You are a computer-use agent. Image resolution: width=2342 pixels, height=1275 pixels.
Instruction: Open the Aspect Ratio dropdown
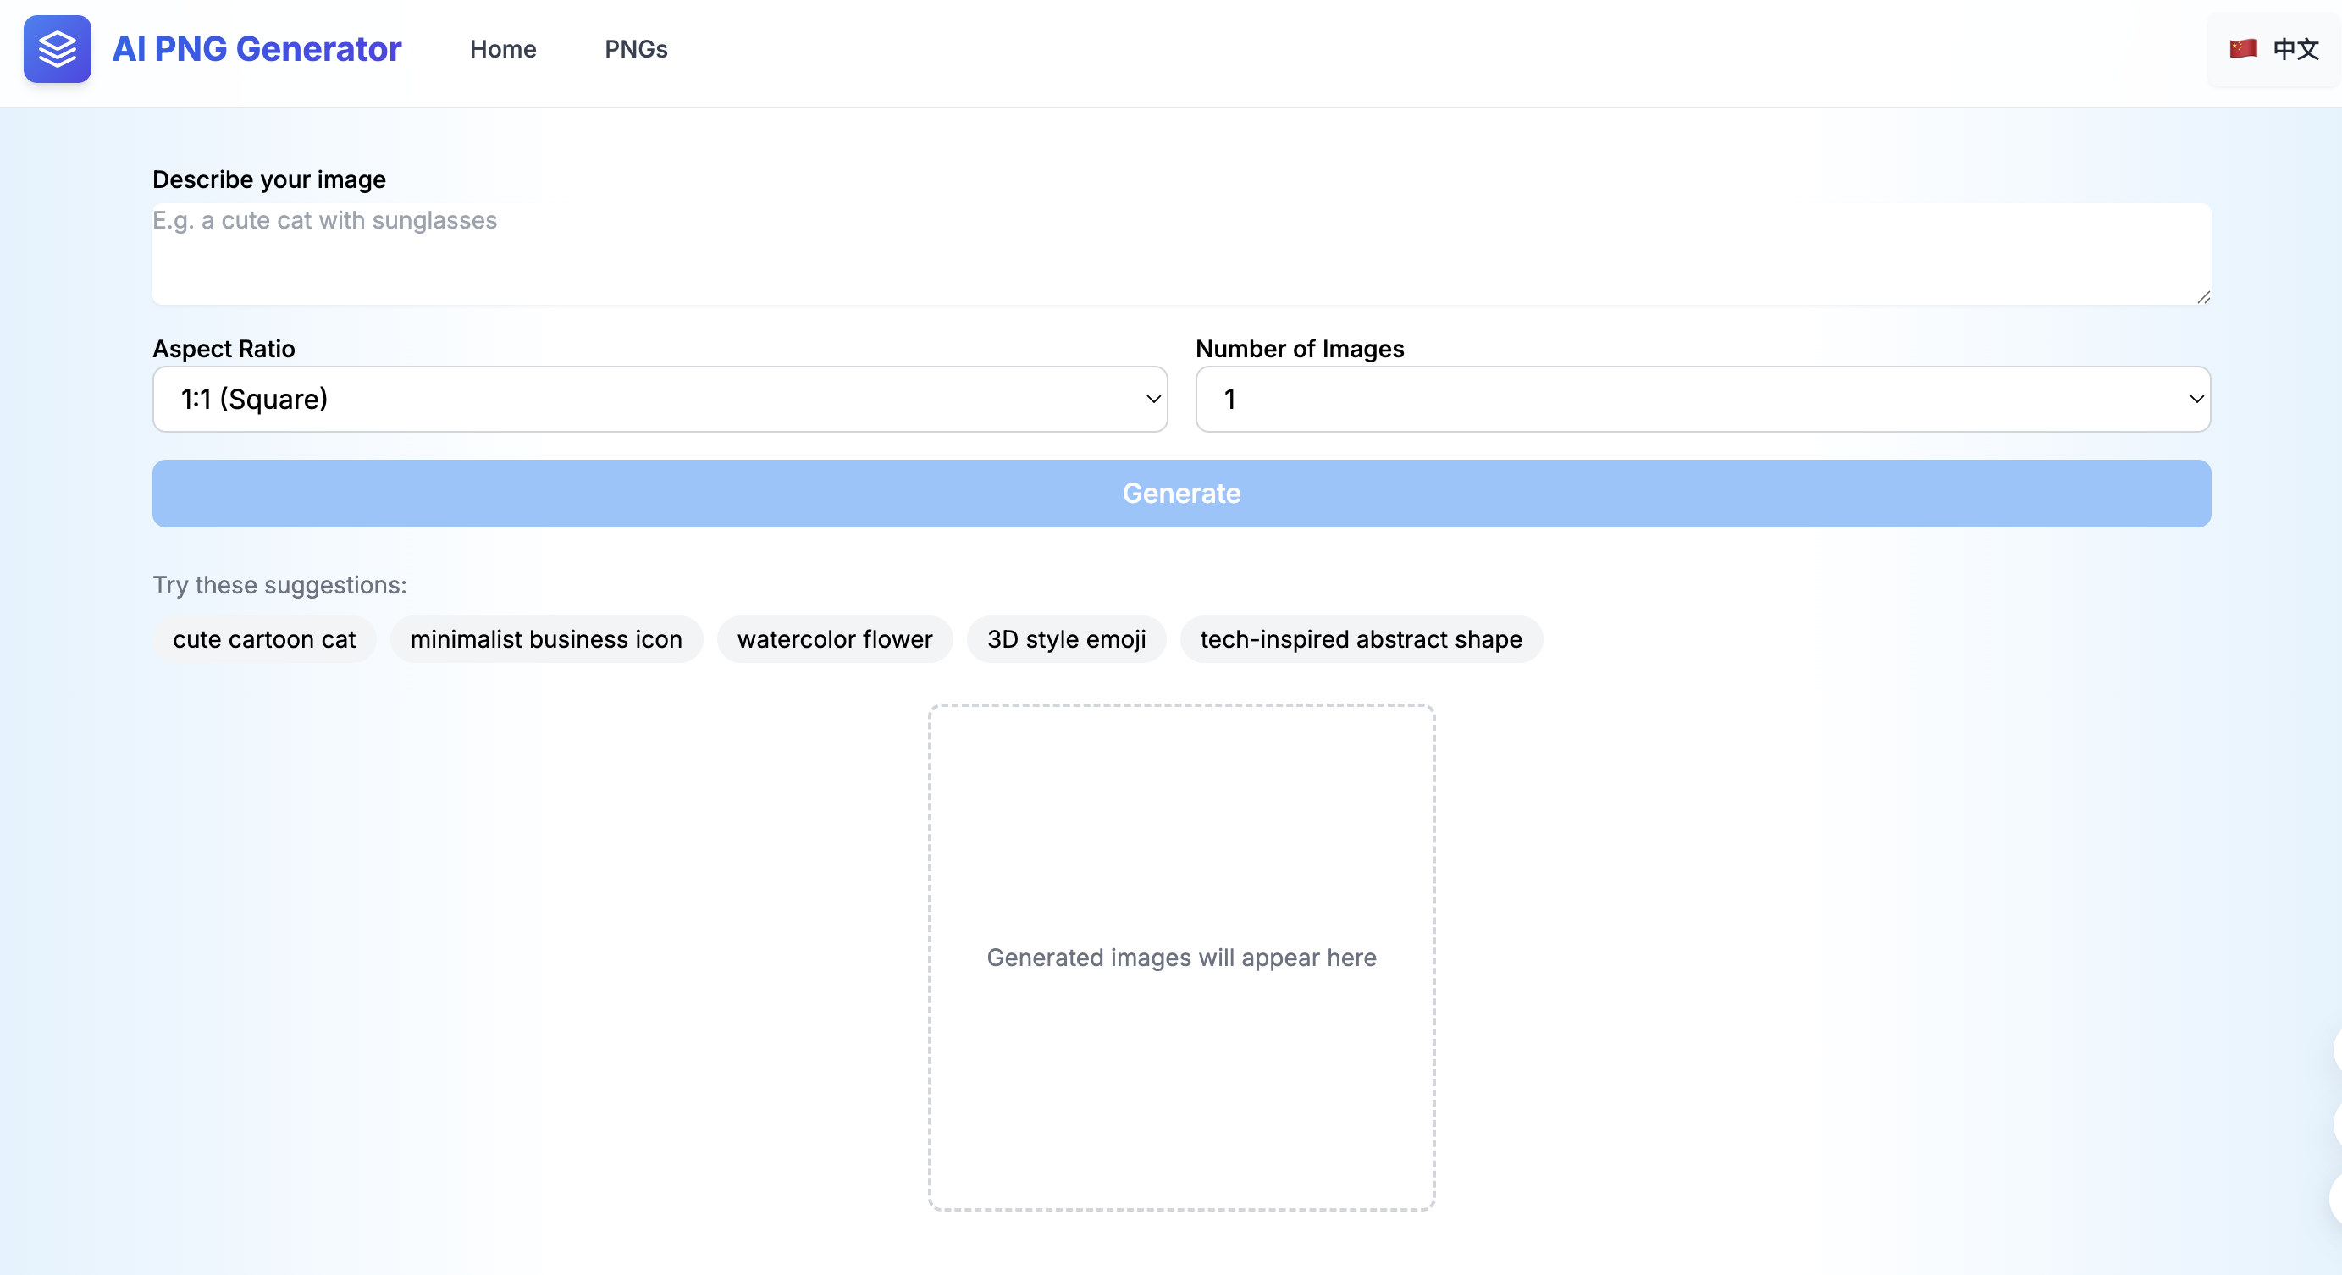659,399
